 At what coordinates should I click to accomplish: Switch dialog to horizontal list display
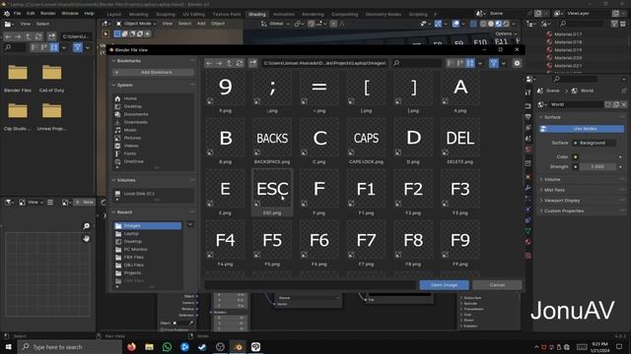pyautogui.click(x=460, y=63)
